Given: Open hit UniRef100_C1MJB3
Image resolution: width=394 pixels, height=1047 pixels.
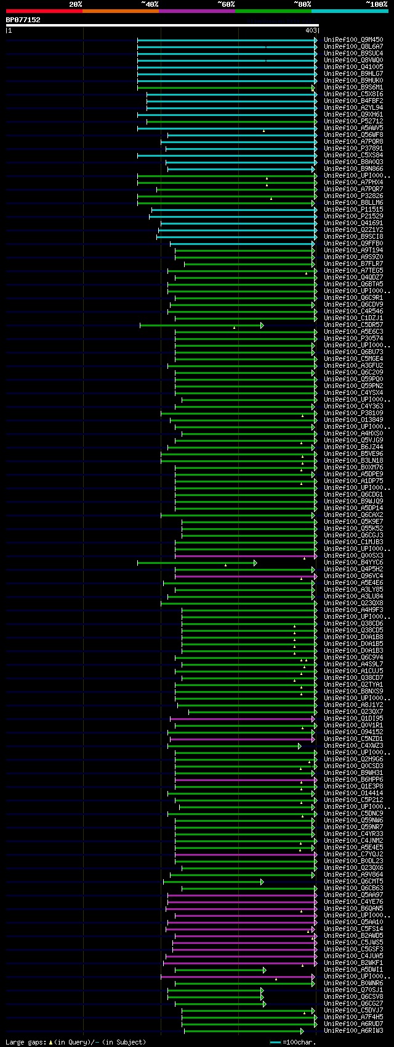Looking at the screenshot, I should tap(353, 542).
